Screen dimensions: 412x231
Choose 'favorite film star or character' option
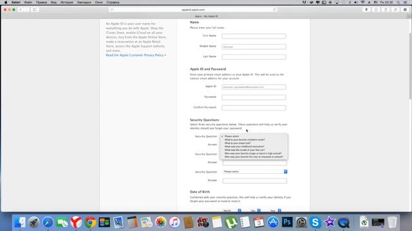point(254,157)
